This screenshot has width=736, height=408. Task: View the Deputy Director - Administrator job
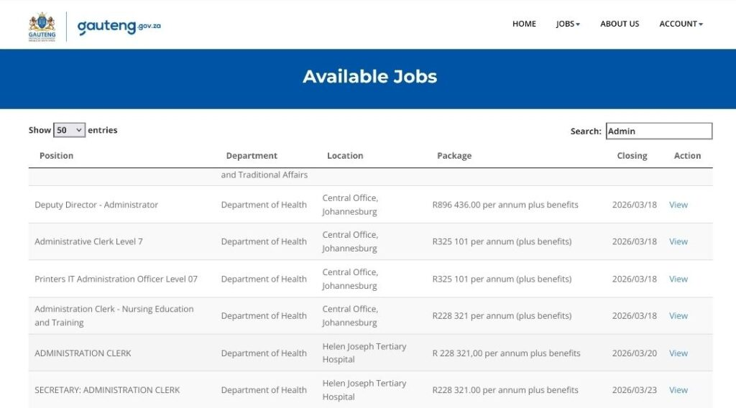pos(678,205)
